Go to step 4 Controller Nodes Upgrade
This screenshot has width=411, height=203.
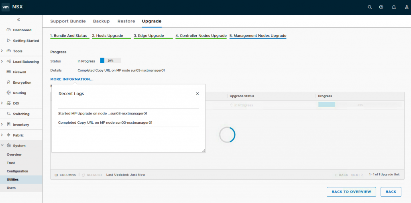click(x=201, y=36)
